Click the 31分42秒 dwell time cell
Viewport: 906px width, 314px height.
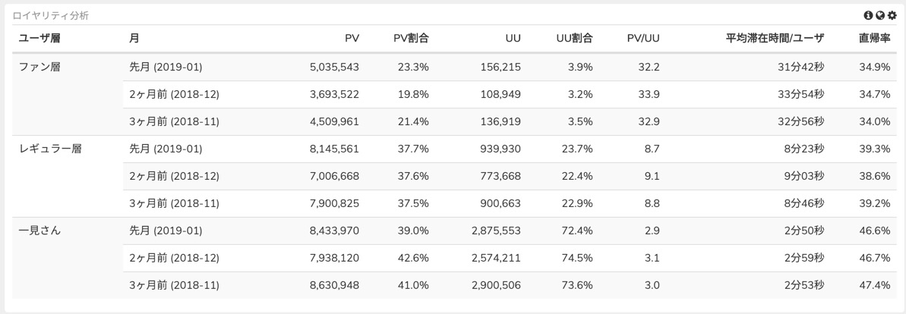pyautogui.click(x=800, y=67)
